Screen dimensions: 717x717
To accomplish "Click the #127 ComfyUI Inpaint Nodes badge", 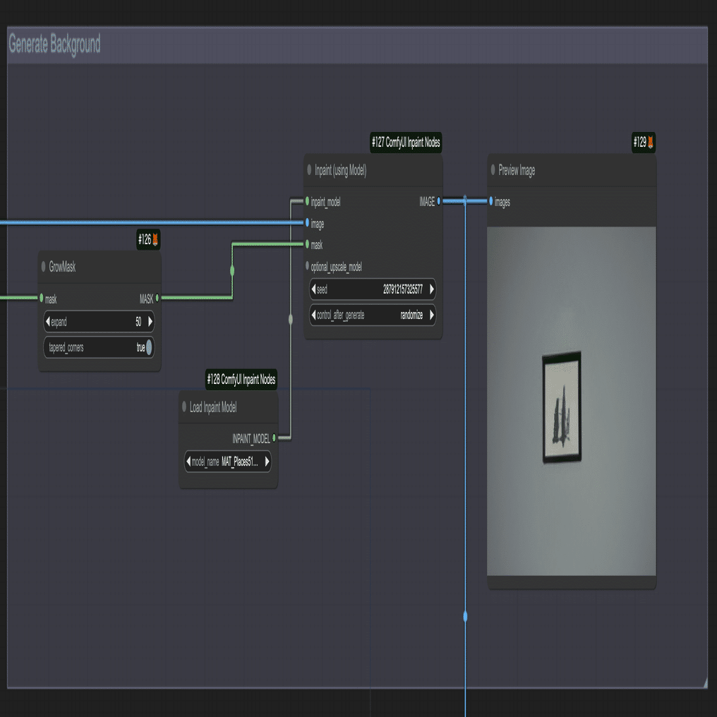I will coord(406,143).
